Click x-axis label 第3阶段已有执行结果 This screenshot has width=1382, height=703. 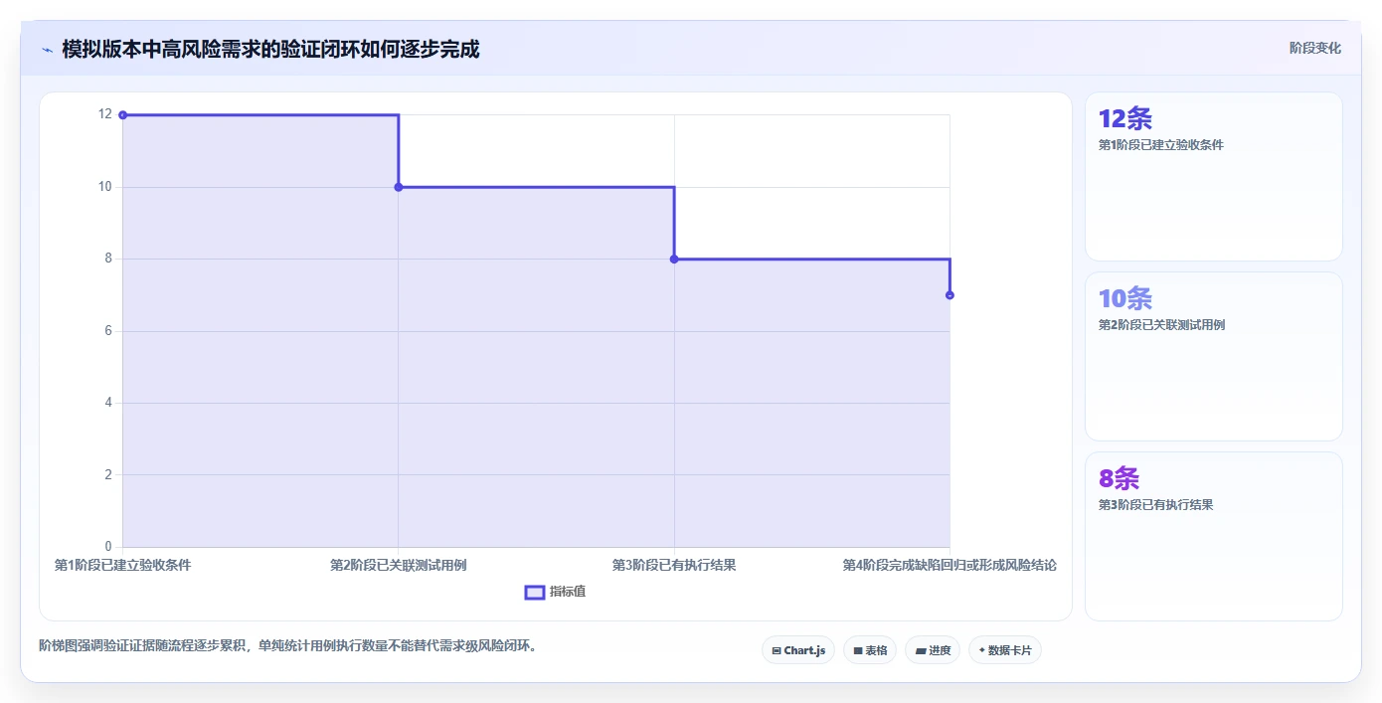[x=674, y=565]
